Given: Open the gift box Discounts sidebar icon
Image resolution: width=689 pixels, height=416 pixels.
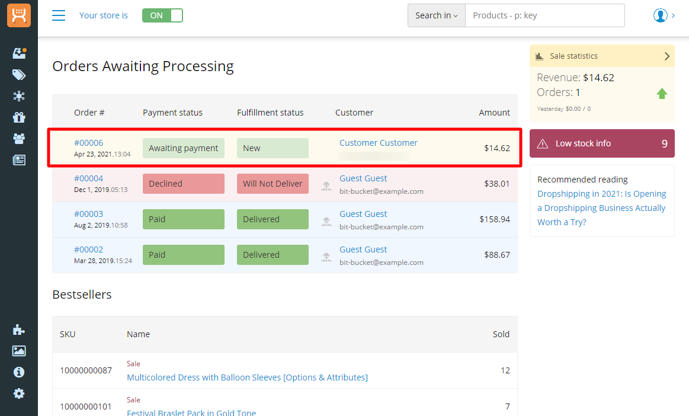Looking at the screenshot, I should pyautogui.click(x=19, y=117).
